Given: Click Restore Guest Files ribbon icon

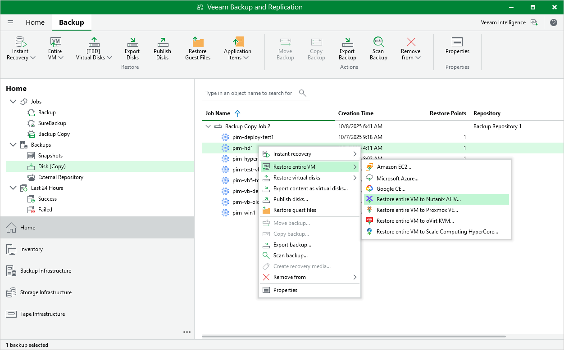Looking at the screenshot, I should [198, 42].
